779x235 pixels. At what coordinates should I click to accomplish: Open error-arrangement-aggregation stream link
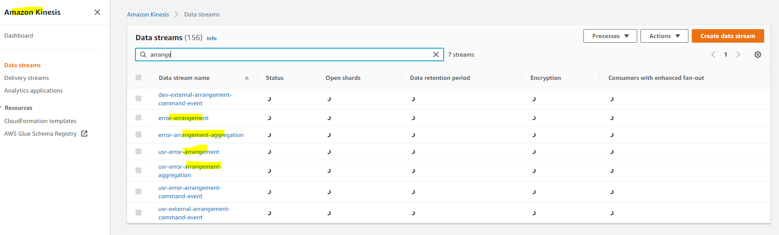(x=201, y=135)
